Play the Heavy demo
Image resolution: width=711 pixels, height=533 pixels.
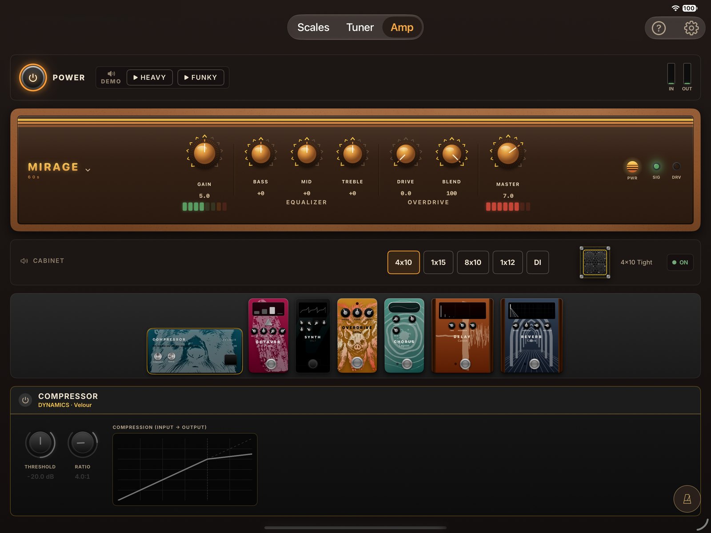[150, 77]
